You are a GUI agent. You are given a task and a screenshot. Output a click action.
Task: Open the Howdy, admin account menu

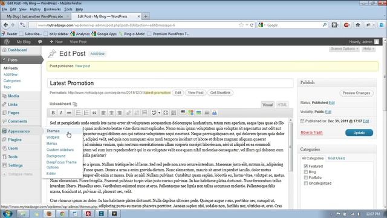click(364, 42)
